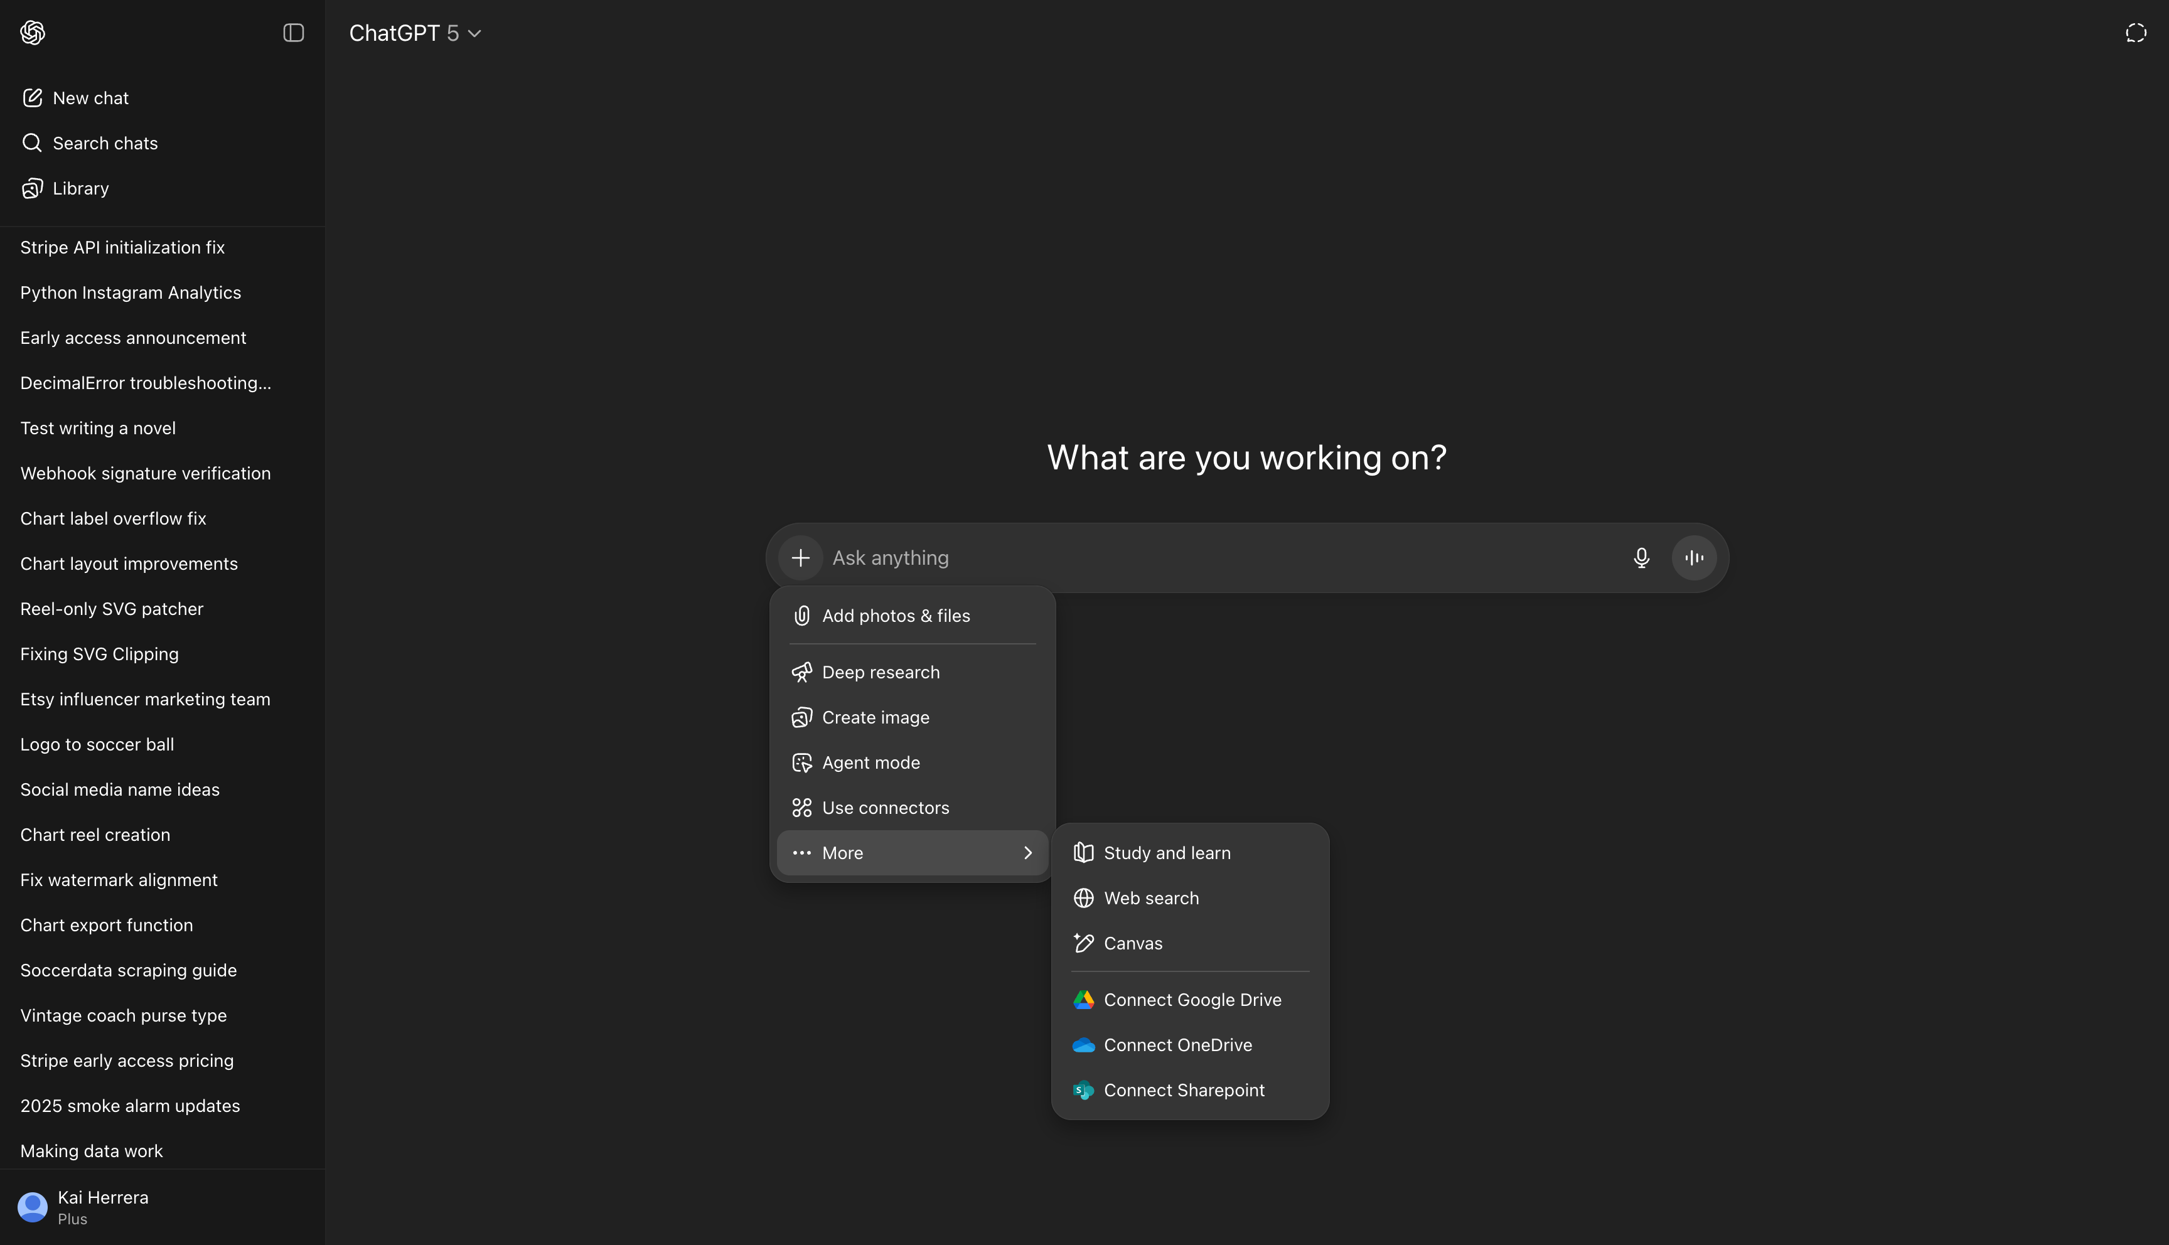The height and width of the screenshot is (1245, 2169).
Task: Choose Deep research option
Action: [x=880, y=672]
